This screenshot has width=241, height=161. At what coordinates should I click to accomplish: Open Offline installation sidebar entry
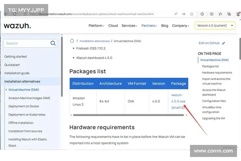(x=21, y=123)
